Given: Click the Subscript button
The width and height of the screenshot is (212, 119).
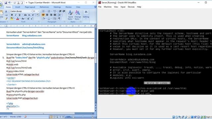Looking at the screenshot, I should (29, 15).
